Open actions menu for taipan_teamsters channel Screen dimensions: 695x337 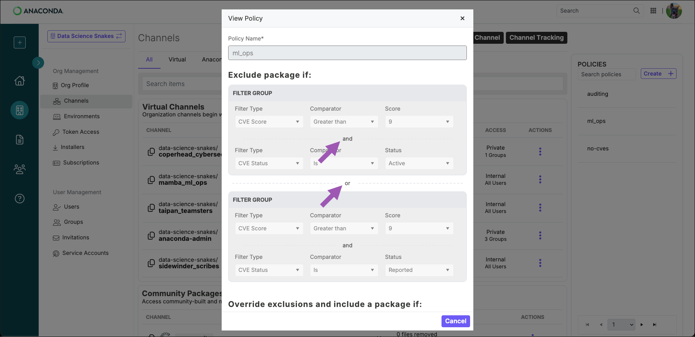(x=540, y=208)
